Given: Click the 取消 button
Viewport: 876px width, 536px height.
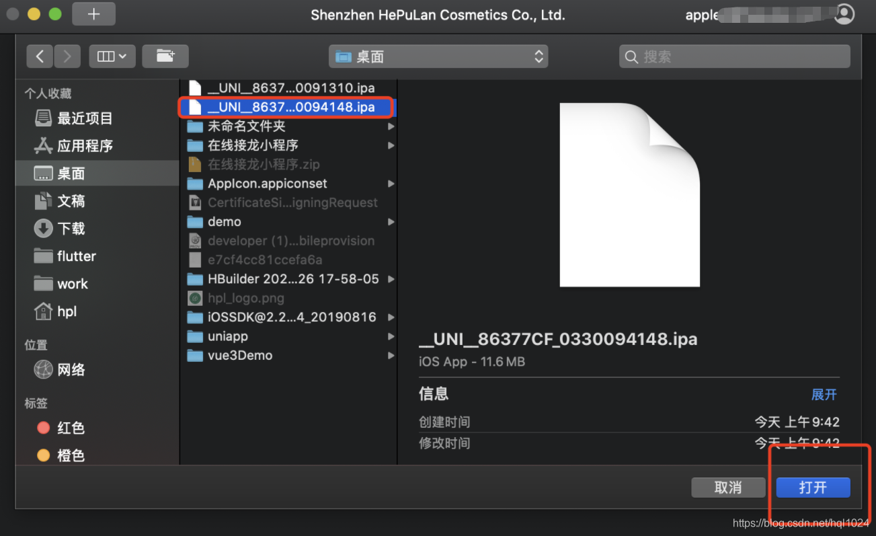Looking at the screenshot, I should [728, 488].
